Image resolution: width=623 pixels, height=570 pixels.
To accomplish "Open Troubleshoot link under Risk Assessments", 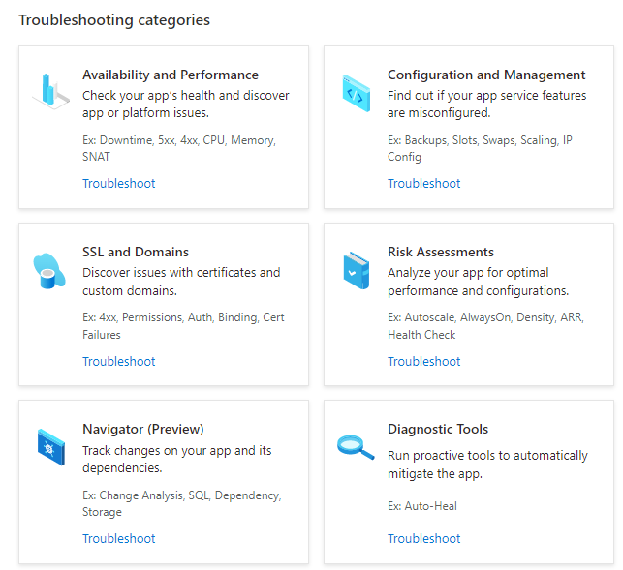I will [x=424, y=361].
